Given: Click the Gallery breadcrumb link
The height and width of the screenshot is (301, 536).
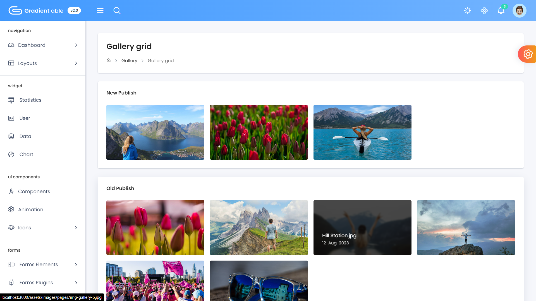Looking at the screenshot, I should click(129, 60).
